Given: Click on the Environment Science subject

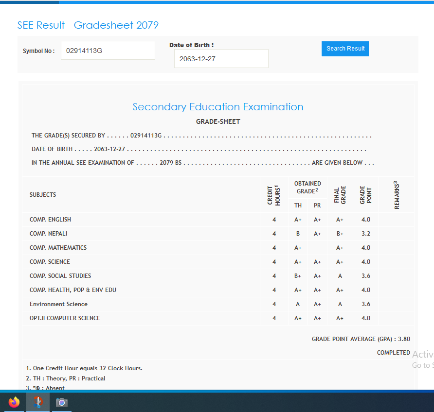Looking at the screenshot, I should 58,304.
